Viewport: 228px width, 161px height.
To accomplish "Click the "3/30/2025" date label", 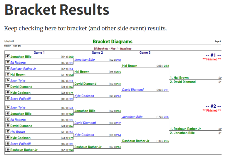I will pyautogui.click(x=9, y=42).
